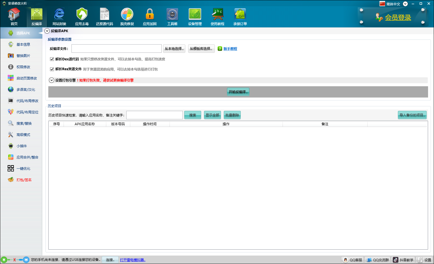Expand the 设置打包引擎 section

52,80
